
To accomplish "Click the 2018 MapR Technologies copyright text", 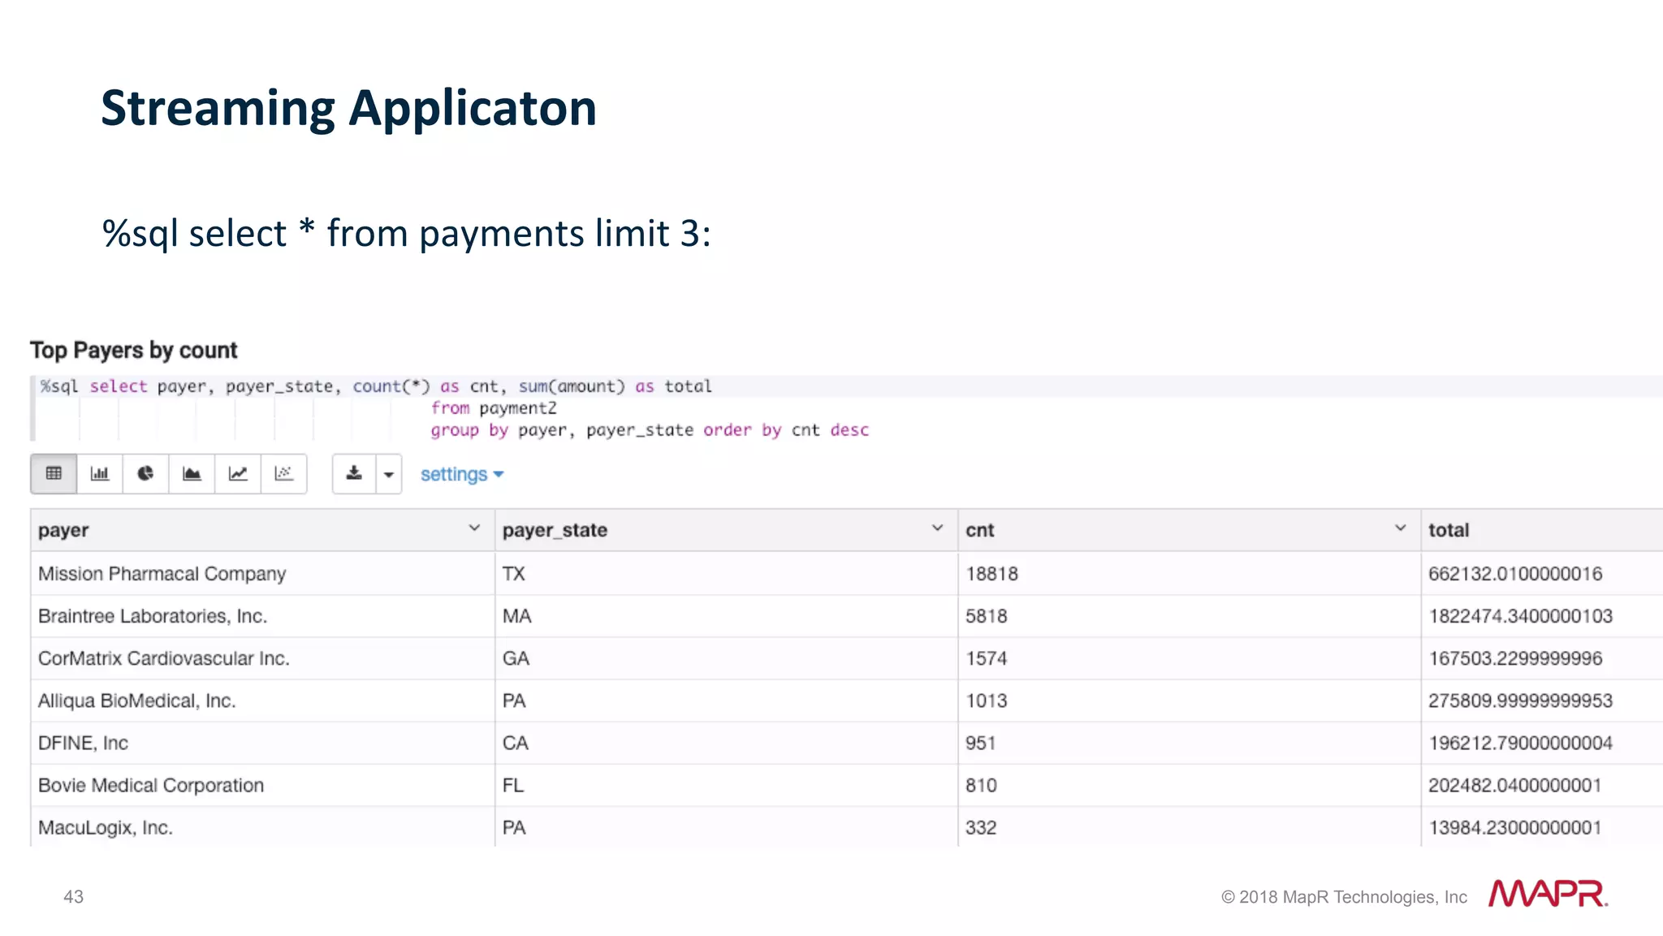I will coord(1344,897).
